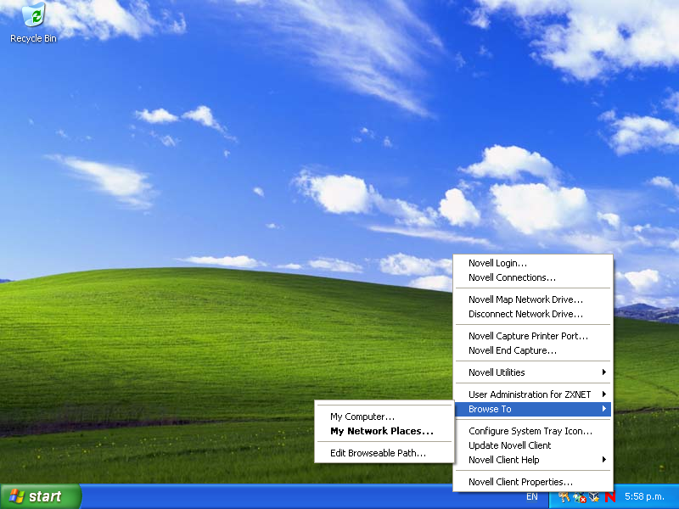
Task: Expand the Novell Utilities submenu
Action: (x=533, y=372)
